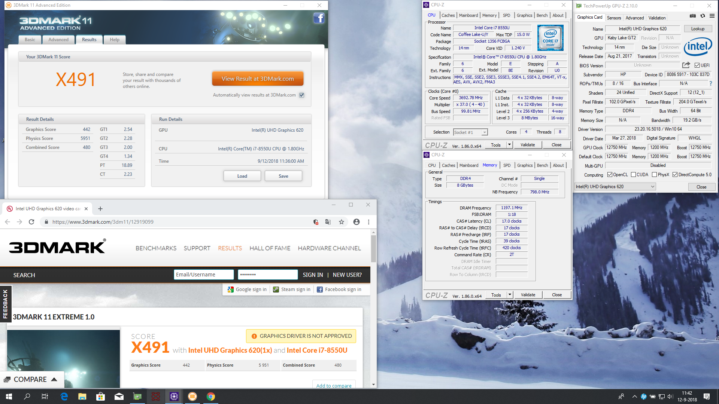
Task: Toggle the UEFI checkbox in GPU-Z
Action: pyautogui.click(x=697, y=65)
